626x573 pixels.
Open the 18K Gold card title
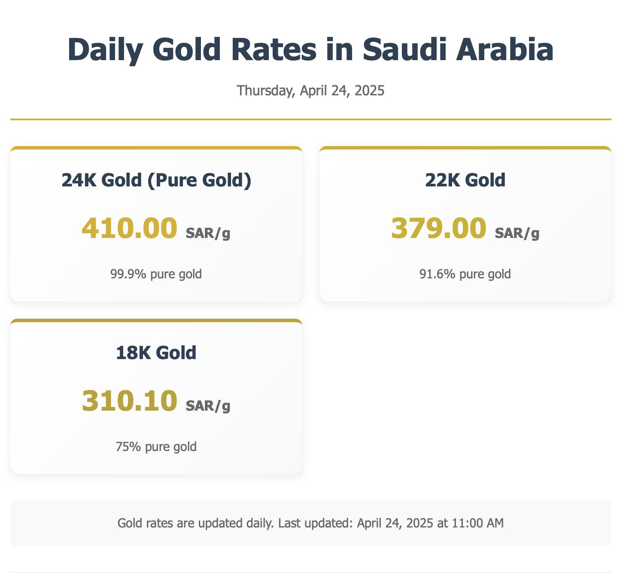coord(156,353)
